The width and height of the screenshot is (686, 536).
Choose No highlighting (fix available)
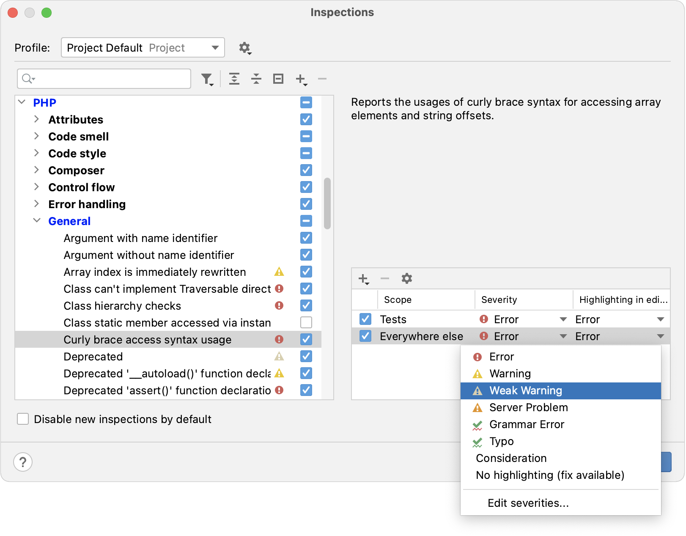pos(561,475)
